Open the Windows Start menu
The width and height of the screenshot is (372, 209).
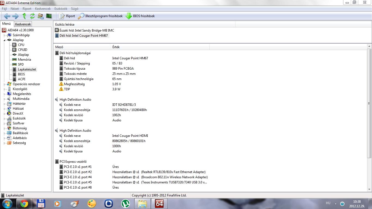(x=7, y=204)
